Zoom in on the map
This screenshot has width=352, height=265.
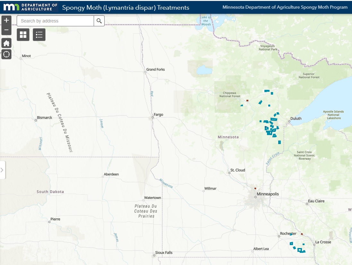point(6,20)
